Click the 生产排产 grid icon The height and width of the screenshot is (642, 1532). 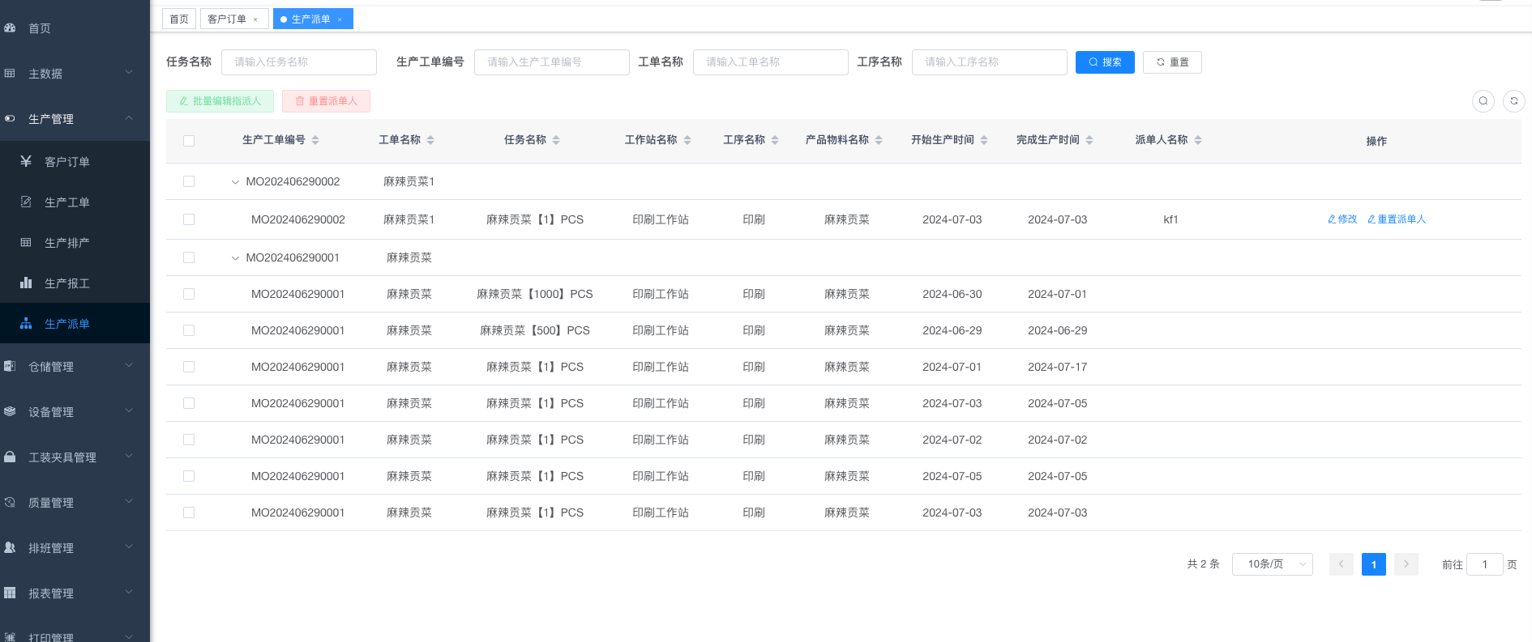tap(26, 242)
